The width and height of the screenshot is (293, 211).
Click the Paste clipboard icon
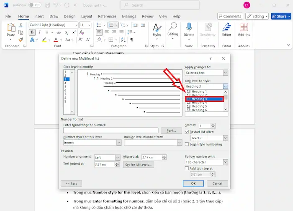pos(11,28)
